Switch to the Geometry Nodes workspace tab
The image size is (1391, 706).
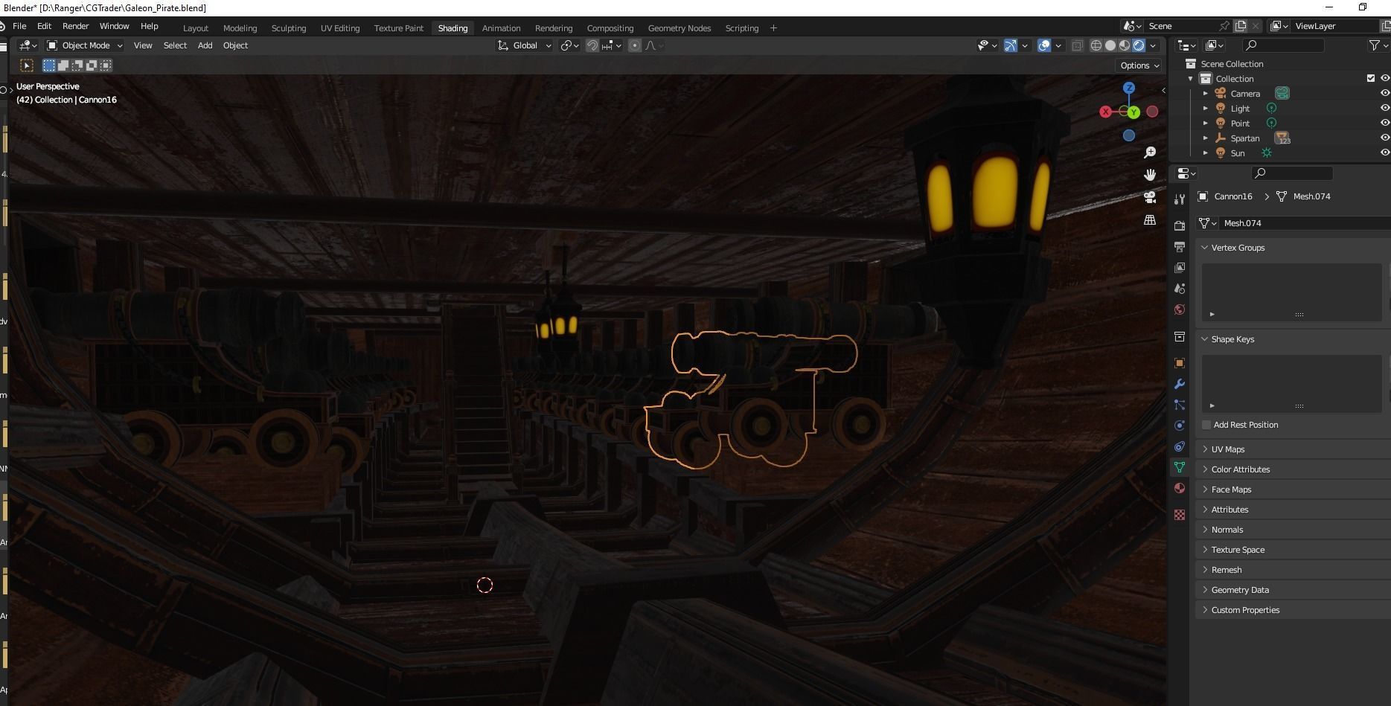click(679, 28)
